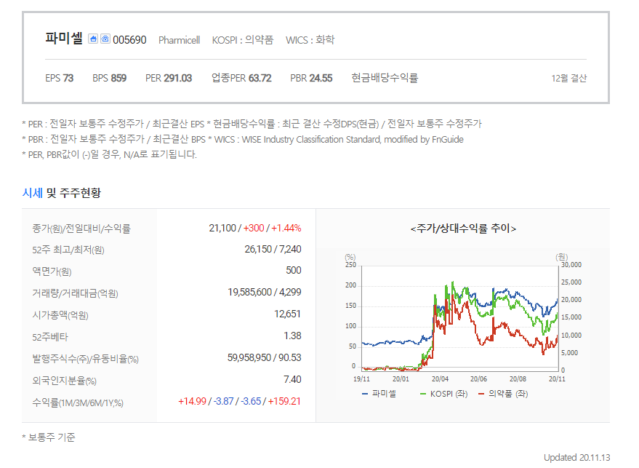Click KOSPI : 의약품 classification
The width and height of the screenshot is (639, 468).
243,40
